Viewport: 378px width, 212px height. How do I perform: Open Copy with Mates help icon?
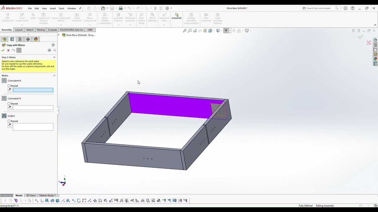pos(53,45)
